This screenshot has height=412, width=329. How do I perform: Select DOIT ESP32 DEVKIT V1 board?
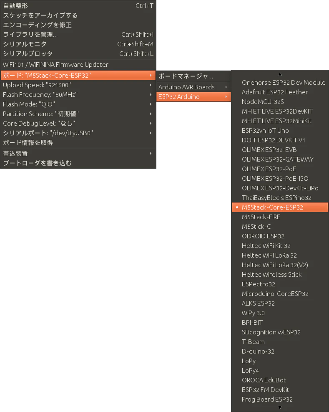coord(280,140)
